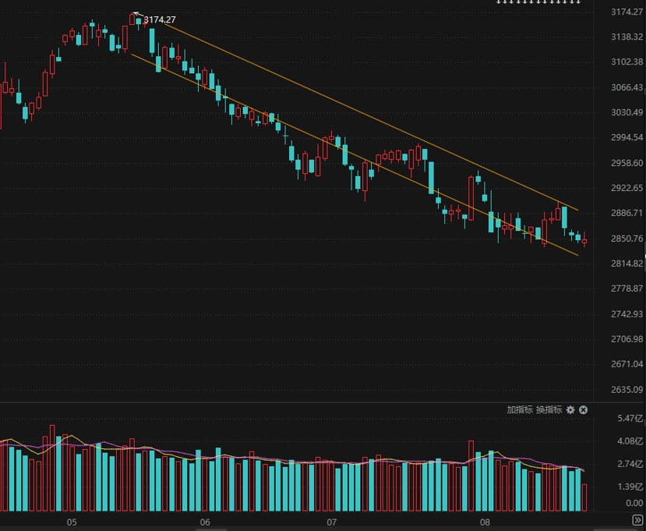This screenshot has width=646, height=531.
Task: Select the peak candlestick below the high marker
Action: coord(132,20)
